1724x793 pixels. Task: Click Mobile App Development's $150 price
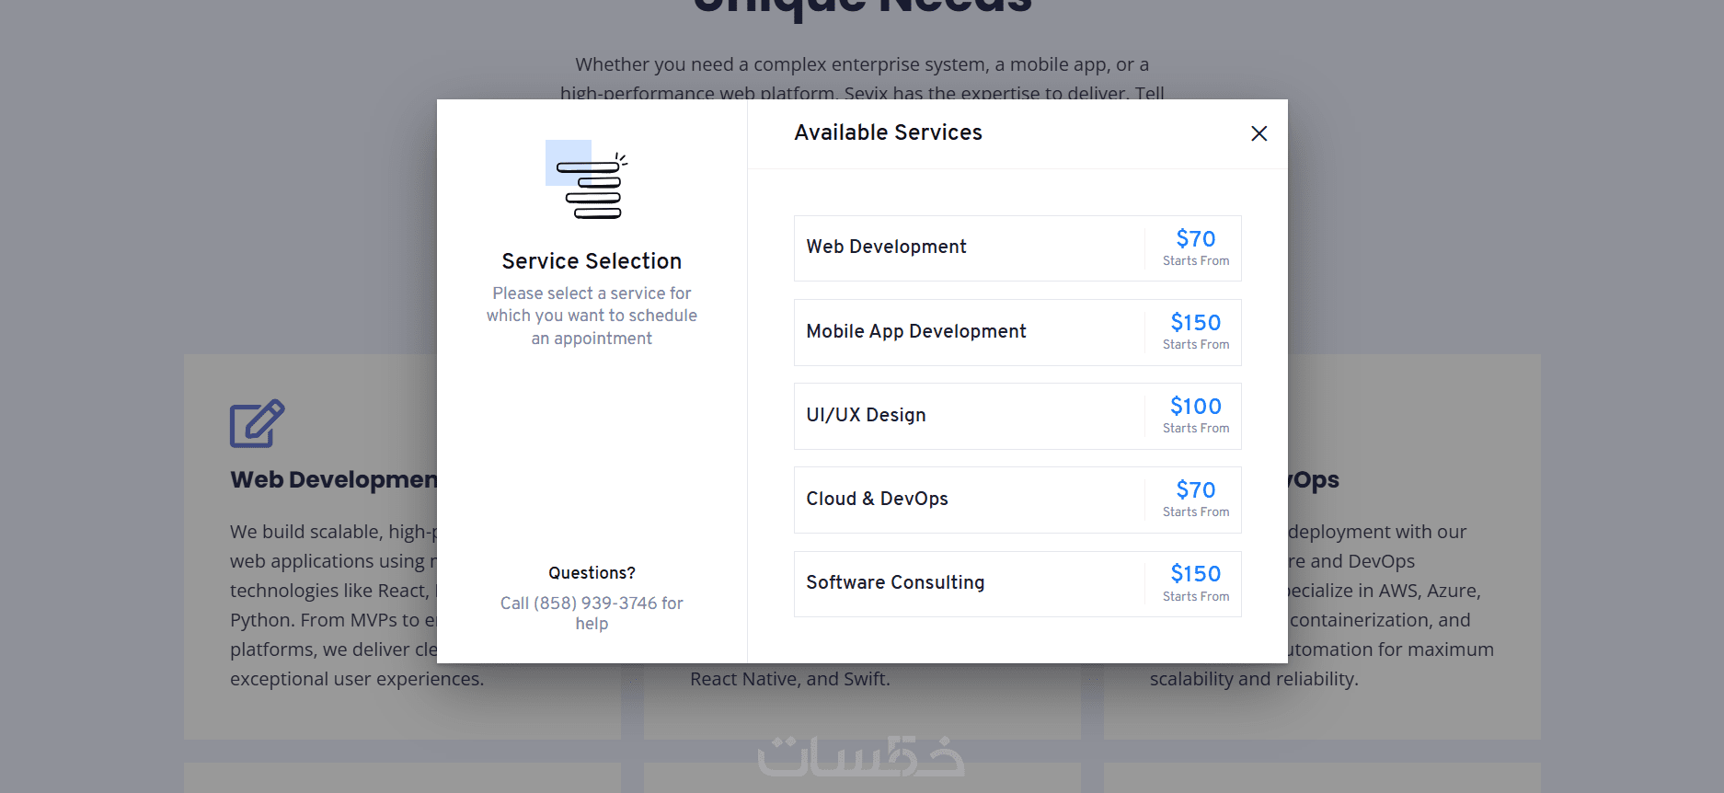1195,323
